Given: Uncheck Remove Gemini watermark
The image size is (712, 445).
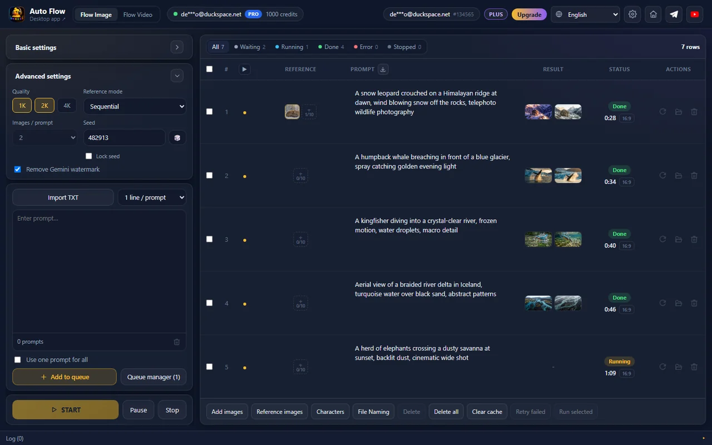Looking at the screenshot, I should click(17, 169).
